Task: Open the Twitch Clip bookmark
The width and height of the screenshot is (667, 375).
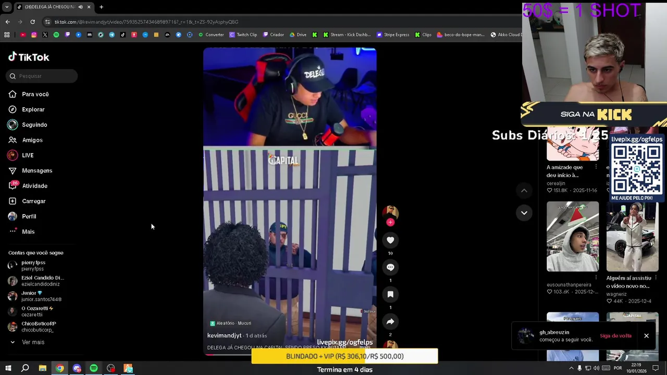Action: tap(243, 35)
